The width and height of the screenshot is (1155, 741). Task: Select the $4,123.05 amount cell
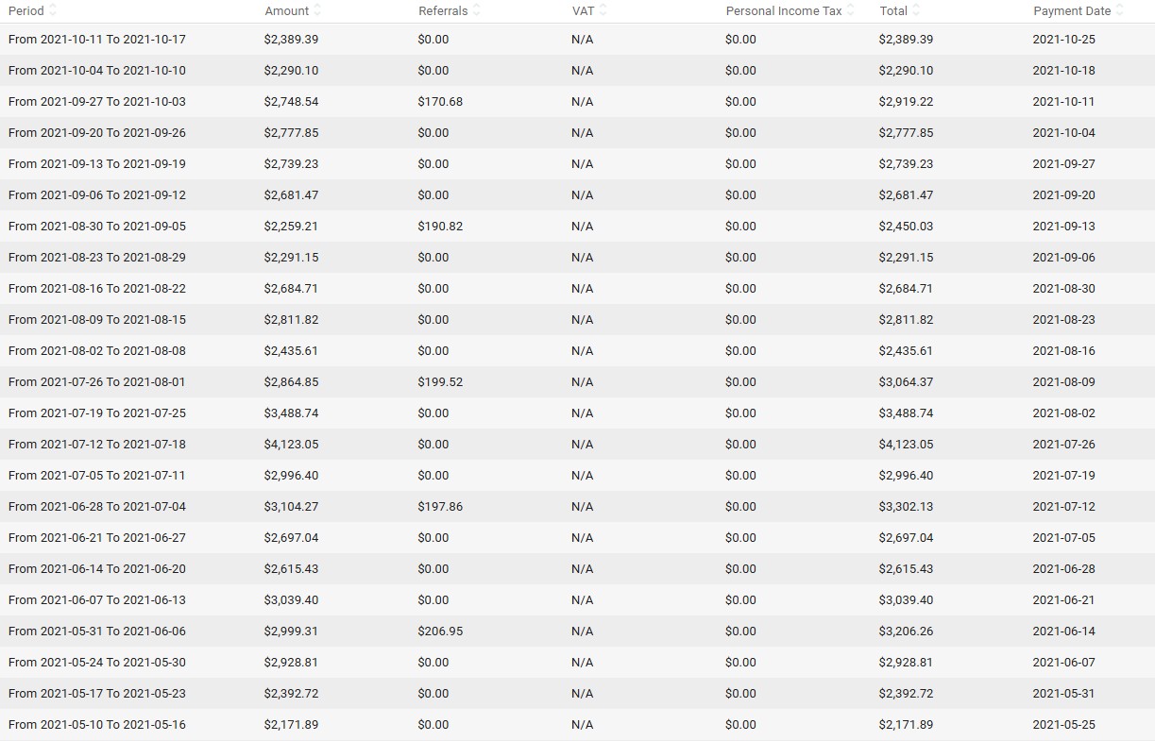point(292,445)
